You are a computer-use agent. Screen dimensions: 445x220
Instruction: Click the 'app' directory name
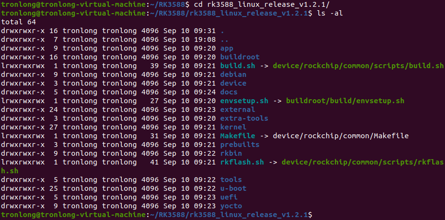(227, 49)
